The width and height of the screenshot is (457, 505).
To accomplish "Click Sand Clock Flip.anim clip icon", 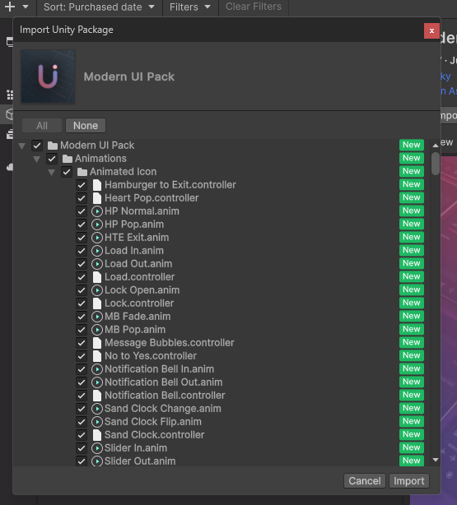I will click(97, 422).
